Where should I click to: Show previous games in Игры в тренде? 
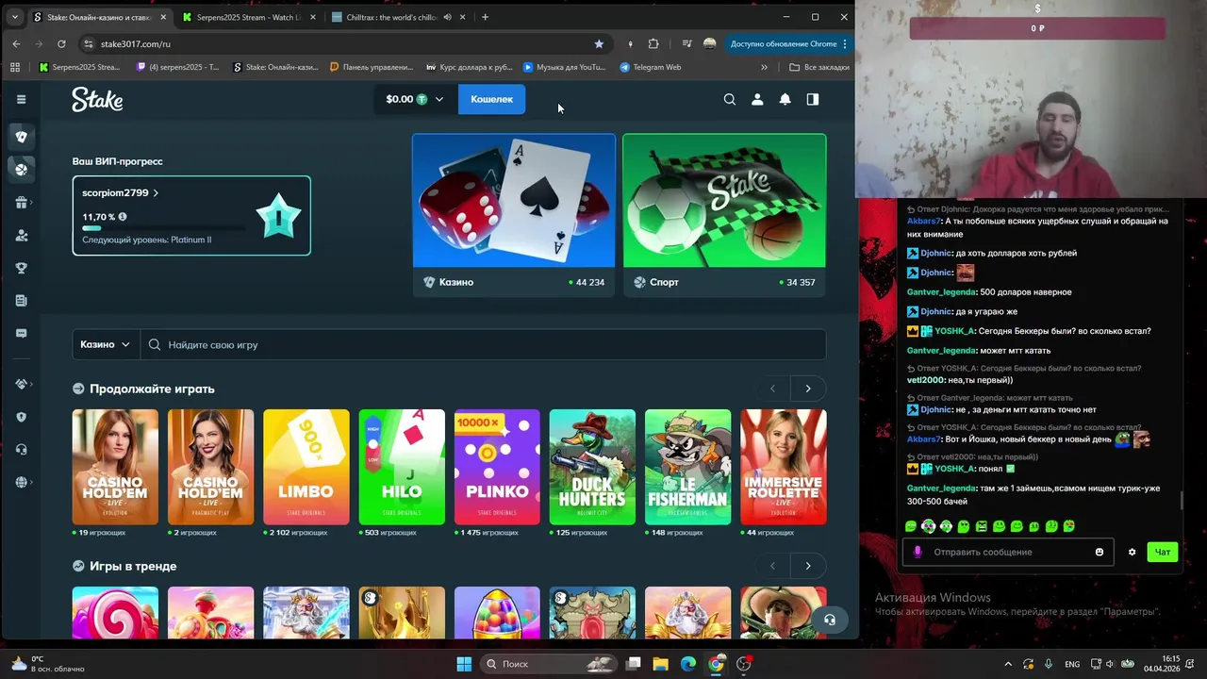click(773, 566)
